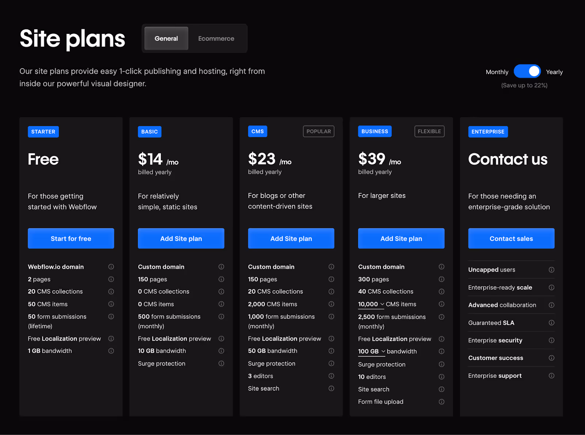The height and width of the screenshot is (435, 585).
Task: Show info for Customer success
Action: point(551,358)
